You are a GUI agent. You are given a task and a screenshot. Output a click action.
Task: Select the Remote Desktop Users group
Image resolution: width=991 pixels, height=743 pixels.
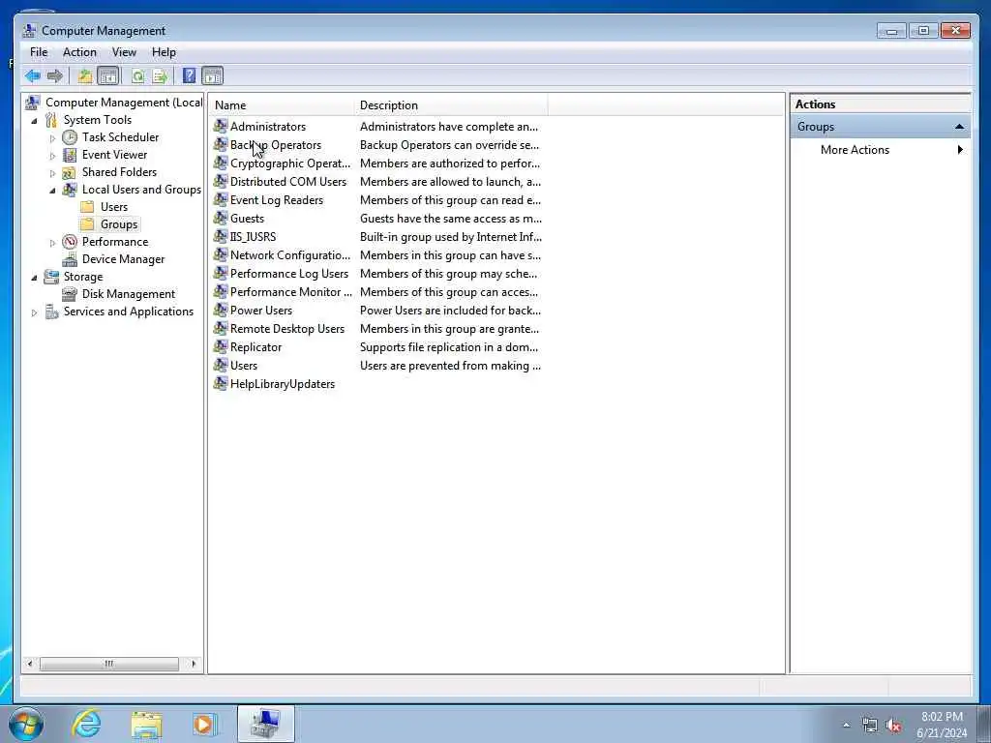tap(286, 329)
